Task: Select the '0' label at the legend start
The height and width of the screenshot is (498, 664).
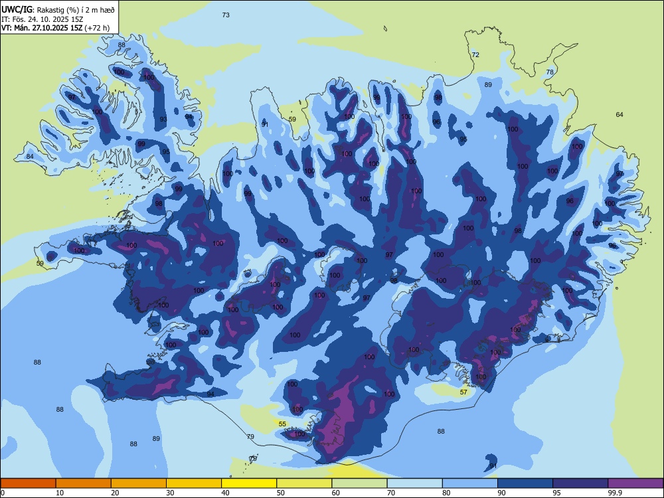Action: point(3,493)
